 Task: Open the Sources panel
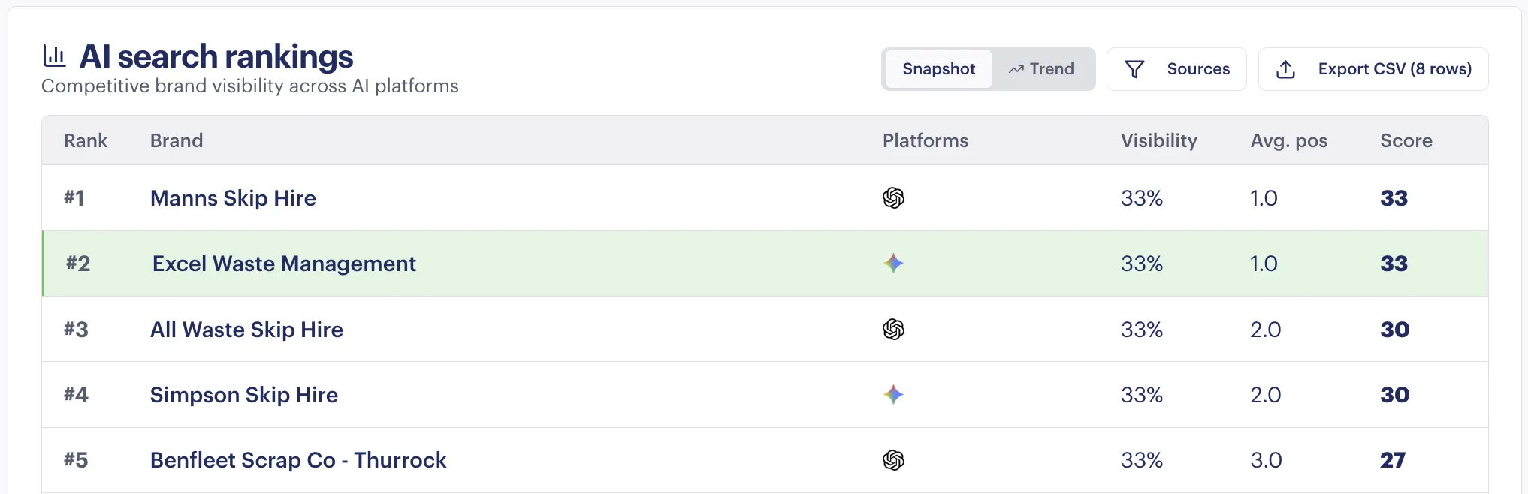(1176, 68)
